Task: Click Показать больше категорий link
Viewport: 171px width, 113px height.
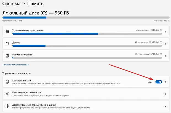Action: 16,65
